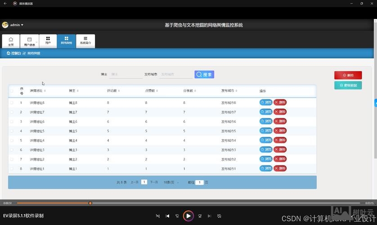The height and width of the screenshot is (225, 377).
Task: Check the checkbox for row 博主8
Action: (x=12, y=103)
